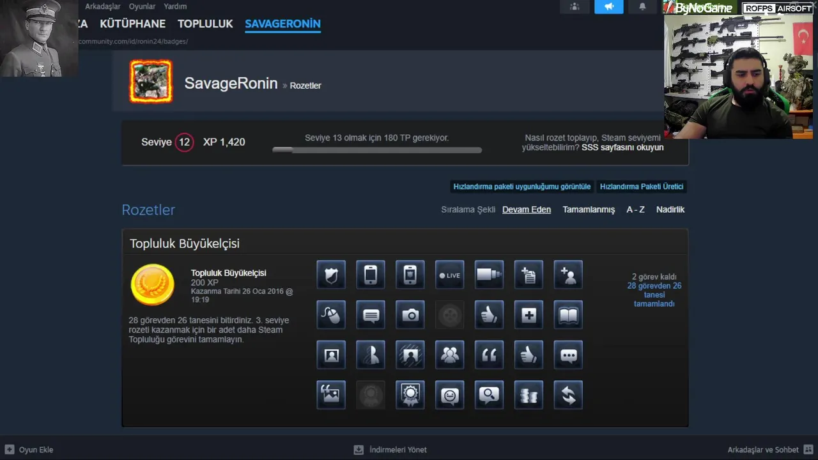The image size is (818, 460).
Task: Click the quotation marks task icon
Action: pos(490,355)
